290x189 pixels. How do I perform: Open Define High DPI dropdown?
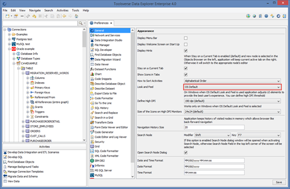coord(233,101)
